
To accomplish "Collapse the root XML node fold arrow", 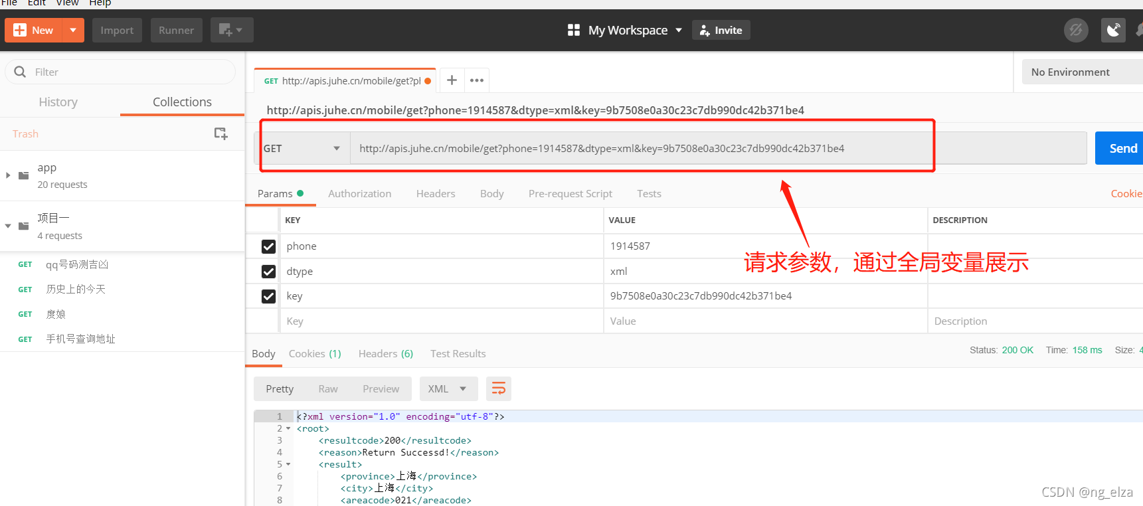I will [288, 429].
